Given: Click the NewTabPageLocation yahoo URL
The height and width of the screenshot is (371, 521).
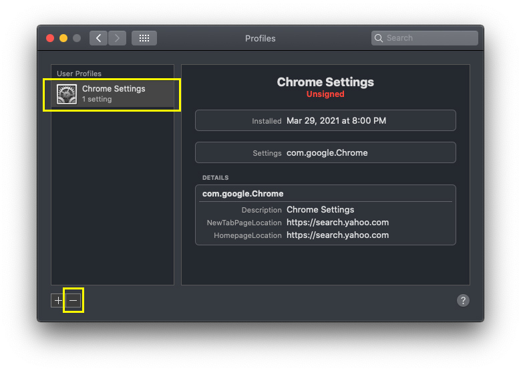Looking at the screenshot, I should (337, 223).
